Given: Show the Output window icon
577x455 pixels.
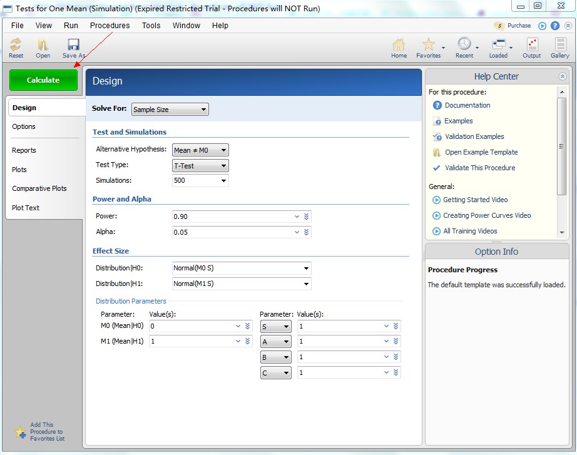Looking at the screenshot, I should point(532,46).
